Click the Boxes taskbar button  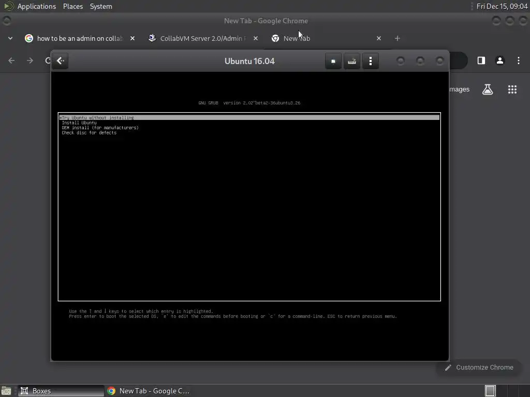61,391
